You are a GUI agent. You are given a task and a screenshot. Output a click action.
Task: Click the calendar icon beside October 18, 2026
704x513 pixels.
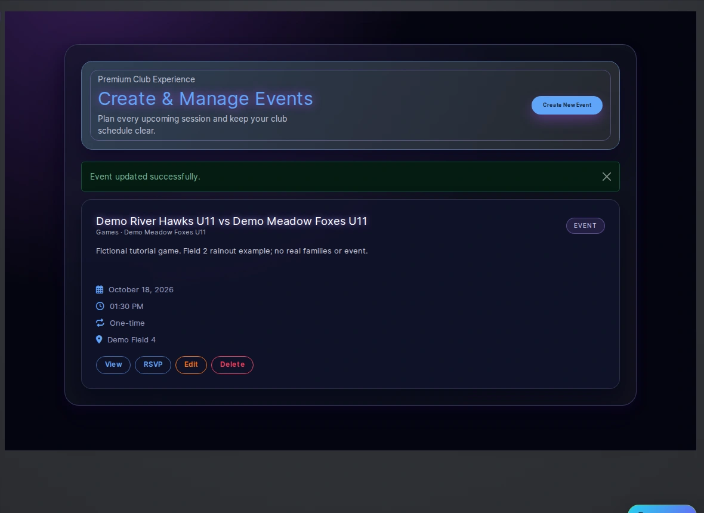[100, 289]
